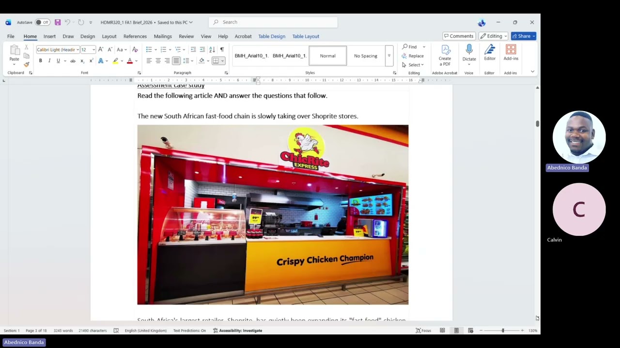The height and width of the screenshot is (348, 620).
Task: Decrease font size
Action: 110,49
